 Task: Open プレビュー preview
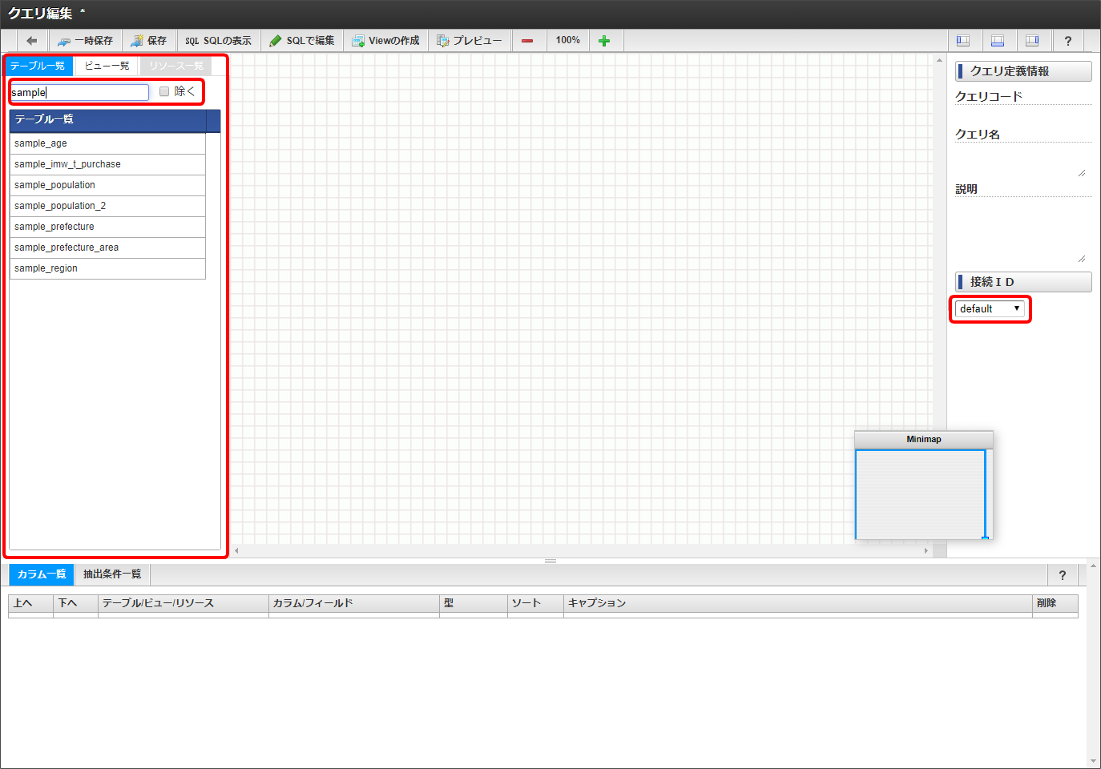(x=470, y=41)
